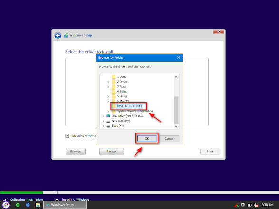
Task: Select DVD Drive (H:) ESD-ISO
Action: (127, 116)
